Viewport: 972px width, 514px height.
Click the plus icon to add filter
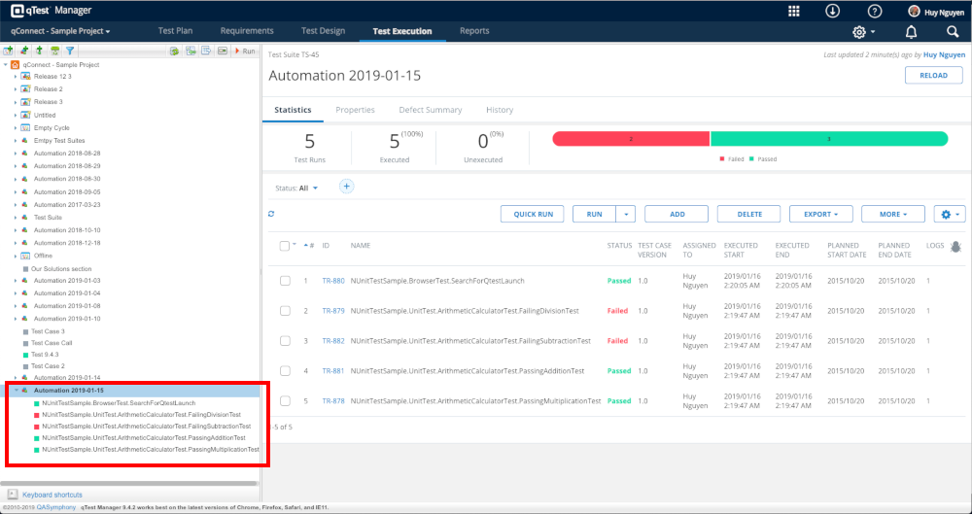tap(347, 187)
